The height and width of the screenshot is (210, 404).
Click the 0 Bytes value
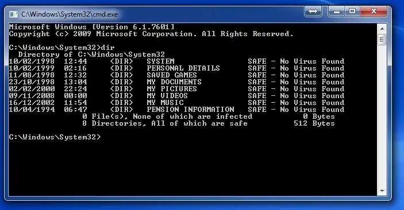pyautogui.click(x=319, y=116)
